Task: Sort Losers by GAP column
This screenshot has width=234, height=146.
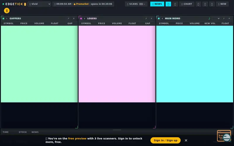Action: [x=148, y=23]
